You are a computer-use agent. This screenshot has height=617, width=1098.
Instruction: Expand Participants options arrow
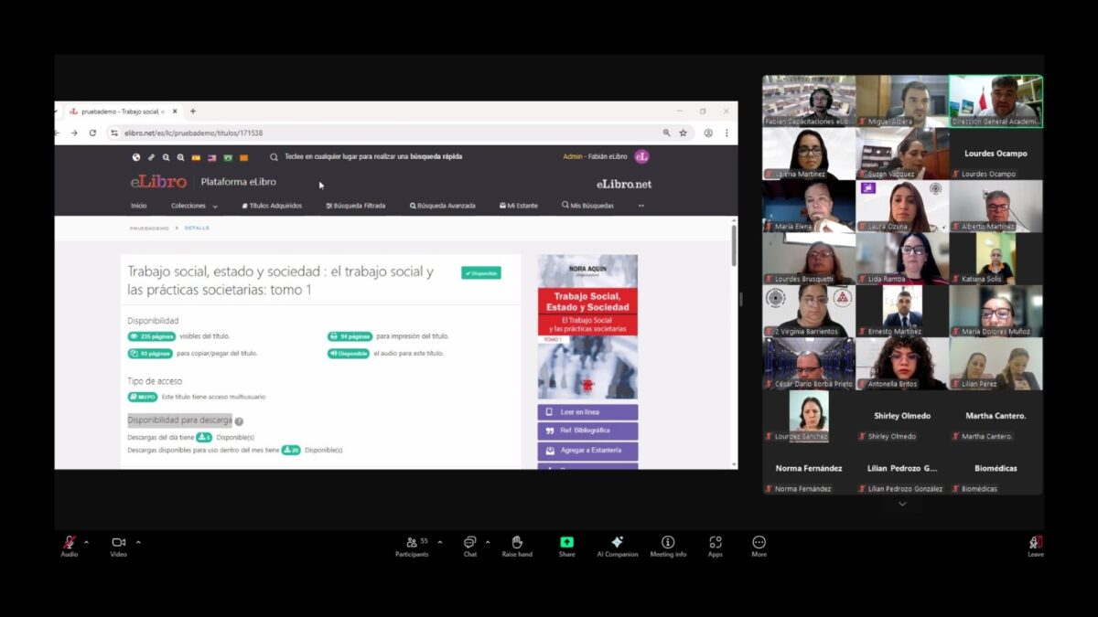[439, 542]
